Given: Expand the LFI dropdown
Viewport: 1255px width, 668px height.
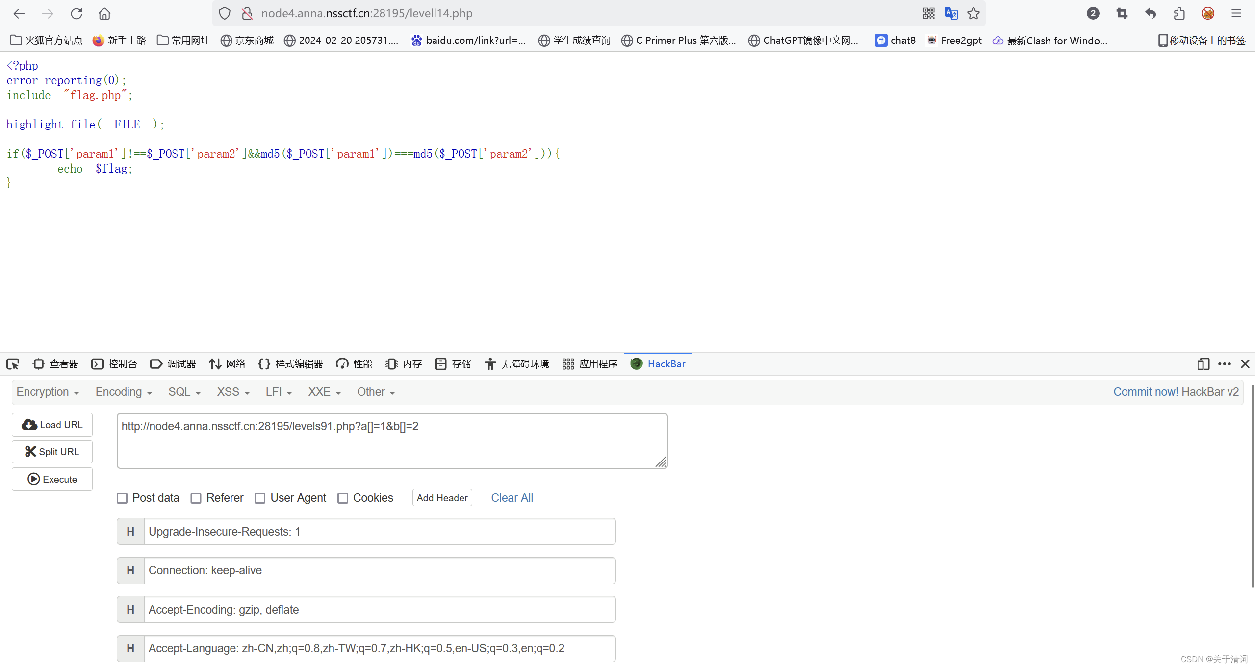Looking at the screenshot, I should tap(278, 392).
